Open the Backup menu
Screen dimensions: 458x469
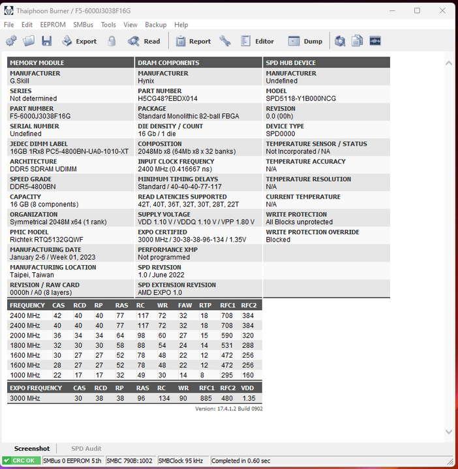point(156,25)
